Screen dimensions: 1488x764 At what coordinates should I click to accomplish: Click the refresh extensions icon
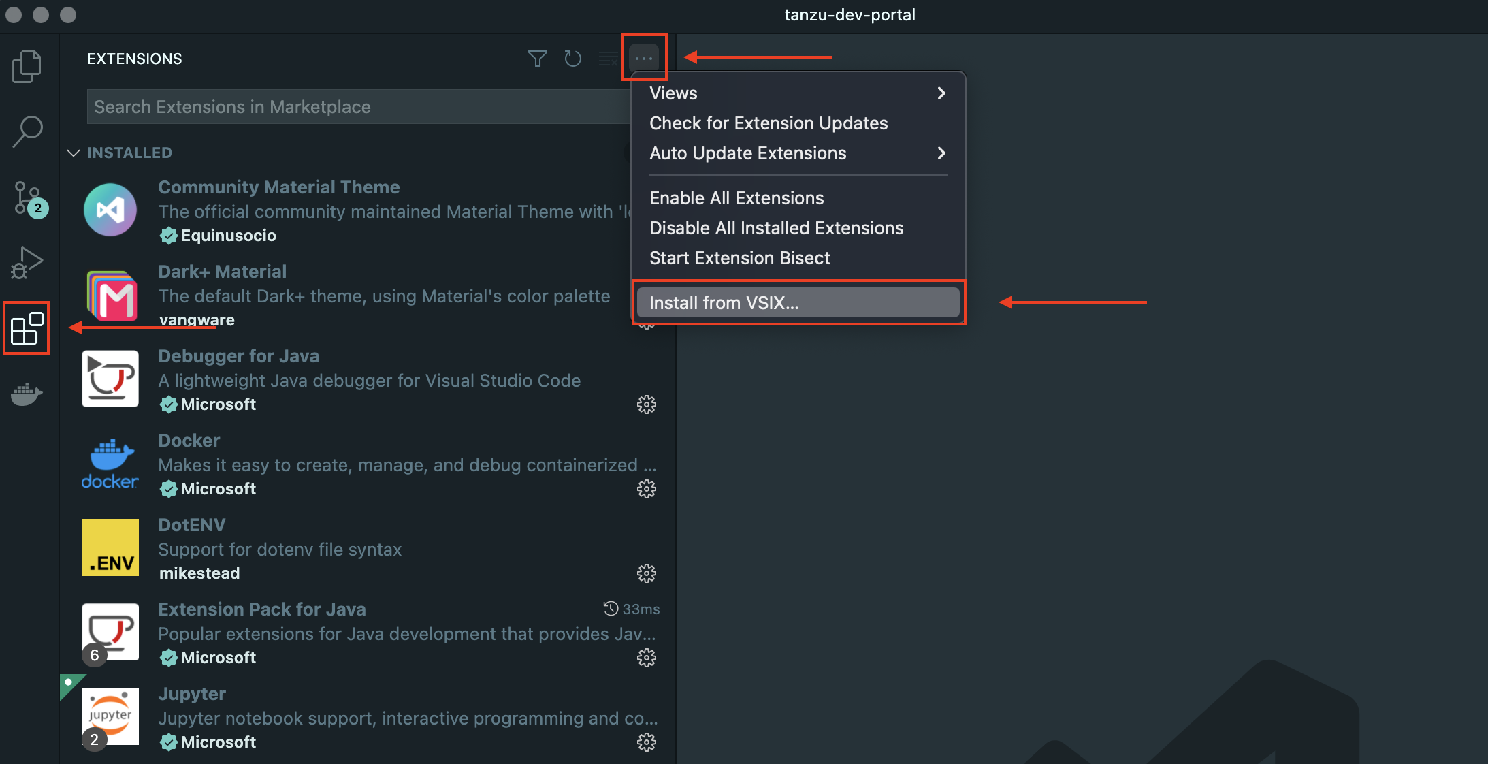(572, 59)
